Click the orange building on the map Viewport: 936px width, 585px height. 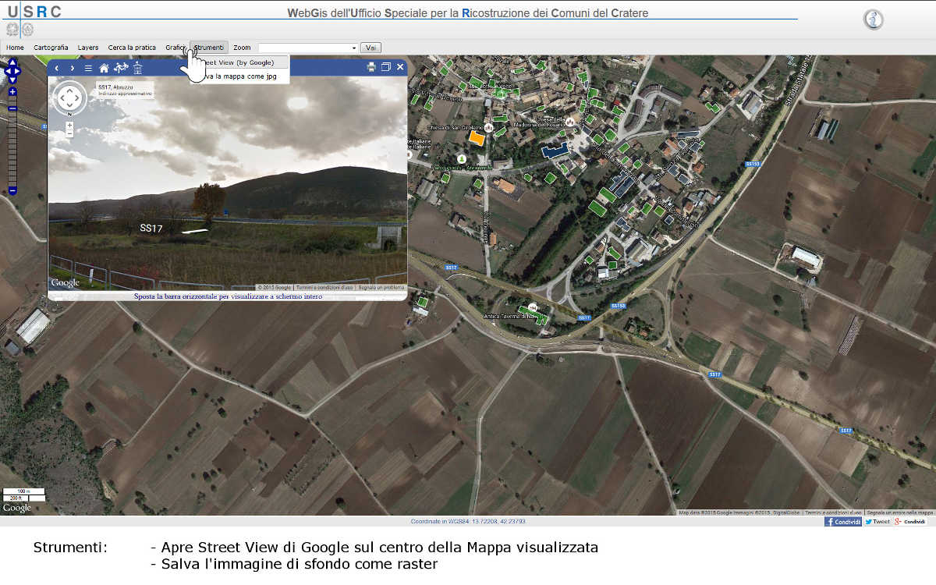coord(476,138)
